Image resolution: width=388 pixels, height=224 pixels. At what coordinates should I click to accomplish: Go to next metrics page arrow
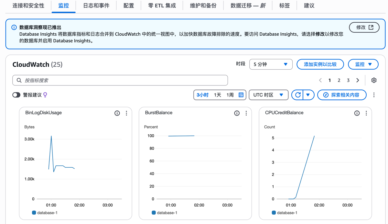(358, 80)
